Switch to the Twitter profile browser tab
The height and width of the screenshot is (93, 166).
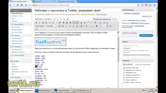(66, 2)
